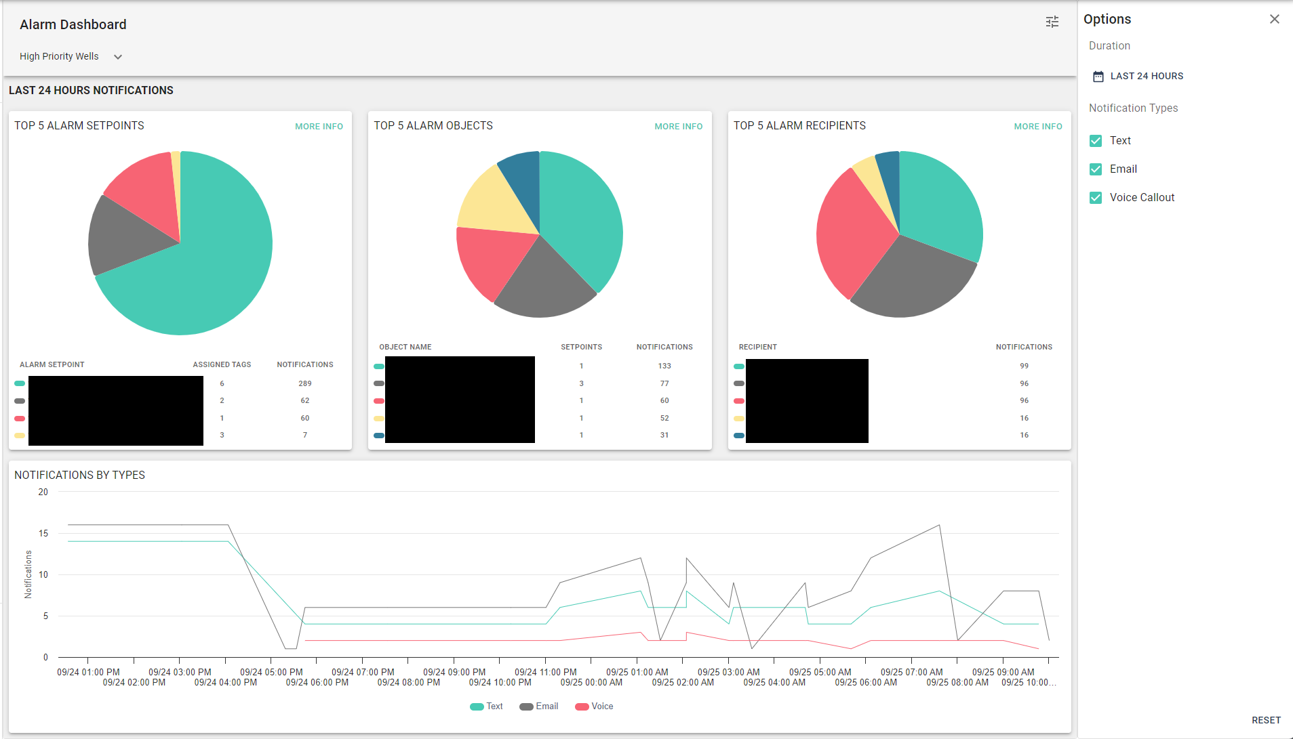Toggle the Email legend marker in chart
Screen dimensions: 1293x739
pyautogui.click(x=526, y=706)
